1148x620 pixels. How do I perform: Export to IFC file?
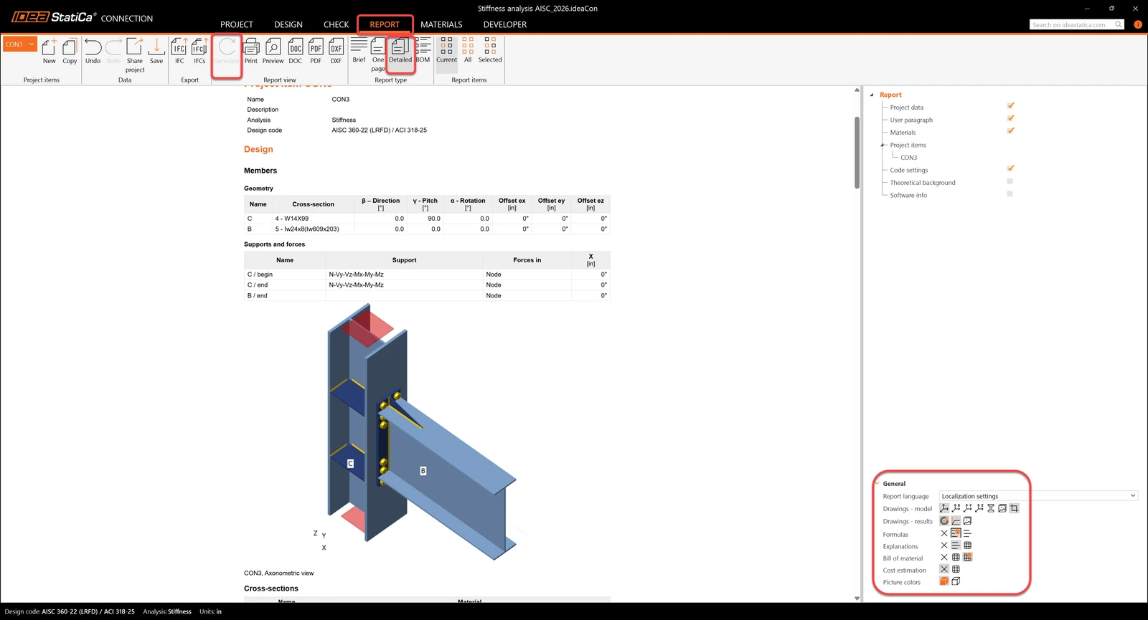point(179,52)
